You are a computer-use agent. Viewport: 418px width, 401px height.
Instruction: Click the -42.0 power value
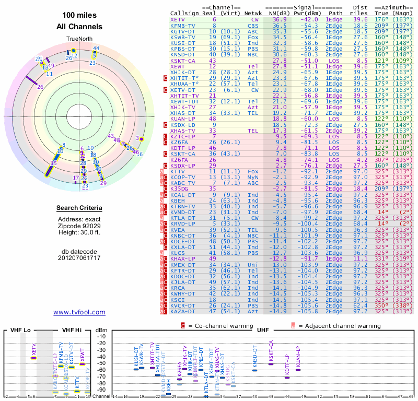(x=309, y=20)
